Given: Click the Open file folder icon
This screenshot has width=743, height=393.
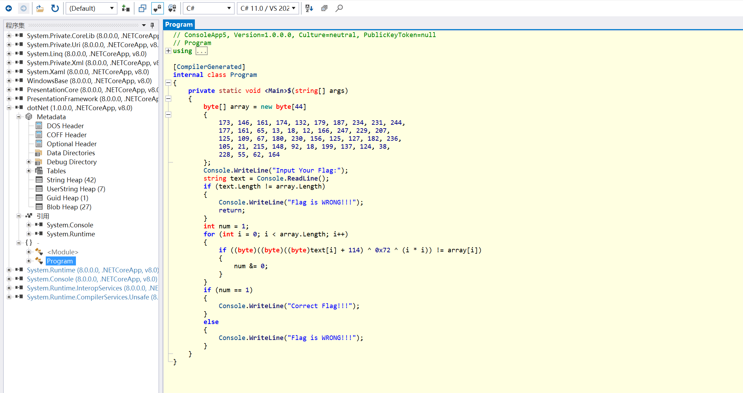Looking at the screenshot, I should tap(40, 8).
